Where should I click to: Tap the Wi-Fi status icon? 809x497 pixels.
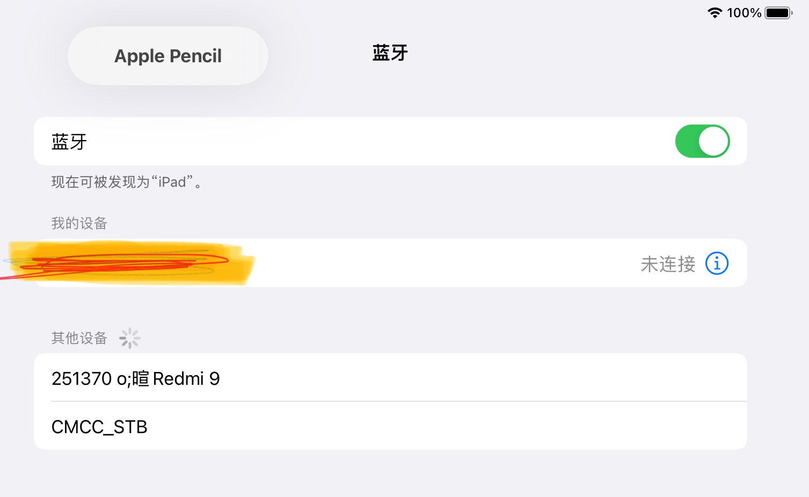pos(715,13)
